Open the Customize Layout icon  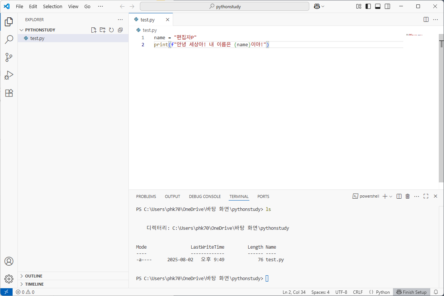359,6
